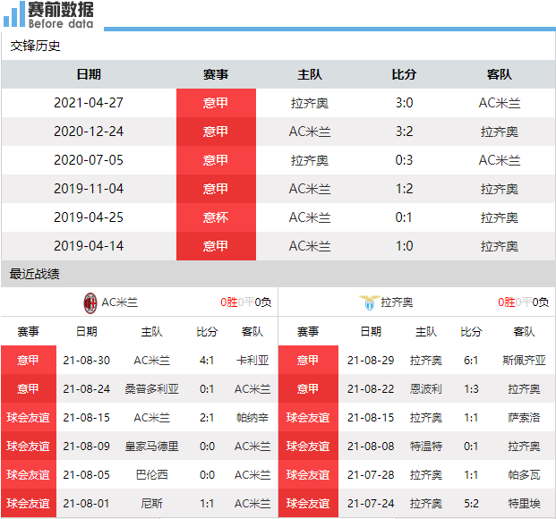Click team 恩波利
The image size is (556, 519).
426,389
